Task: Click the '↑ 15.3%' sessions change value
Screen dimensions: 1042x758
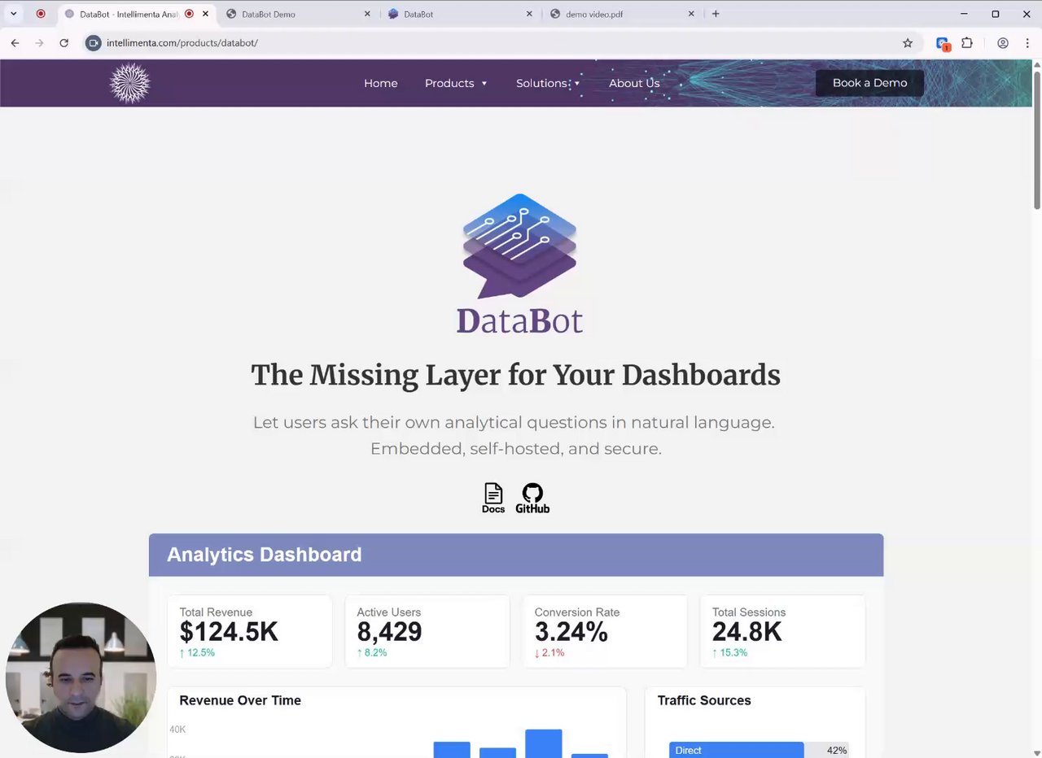Action: pos(729,652)
